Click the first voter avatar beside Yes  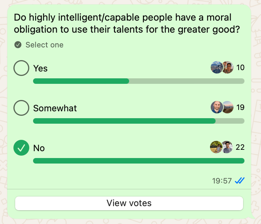[217, 68]
